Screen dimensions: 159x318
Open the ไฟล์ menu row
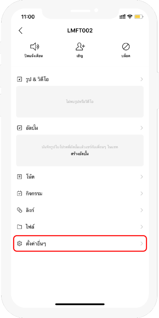80,227
